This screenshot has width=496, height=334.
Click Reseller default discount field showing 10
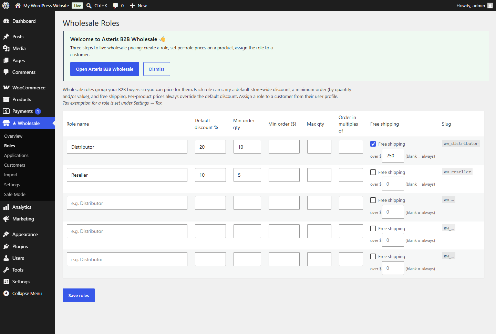(x=210, y=175)
